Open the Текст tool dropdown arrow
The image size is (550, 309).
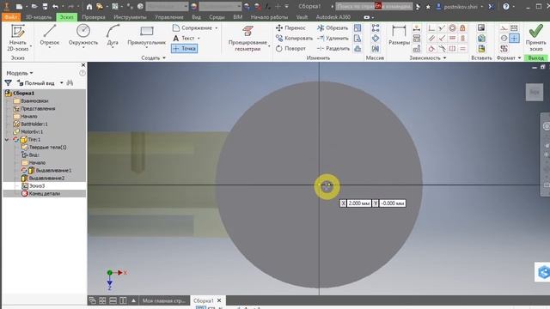199,38
